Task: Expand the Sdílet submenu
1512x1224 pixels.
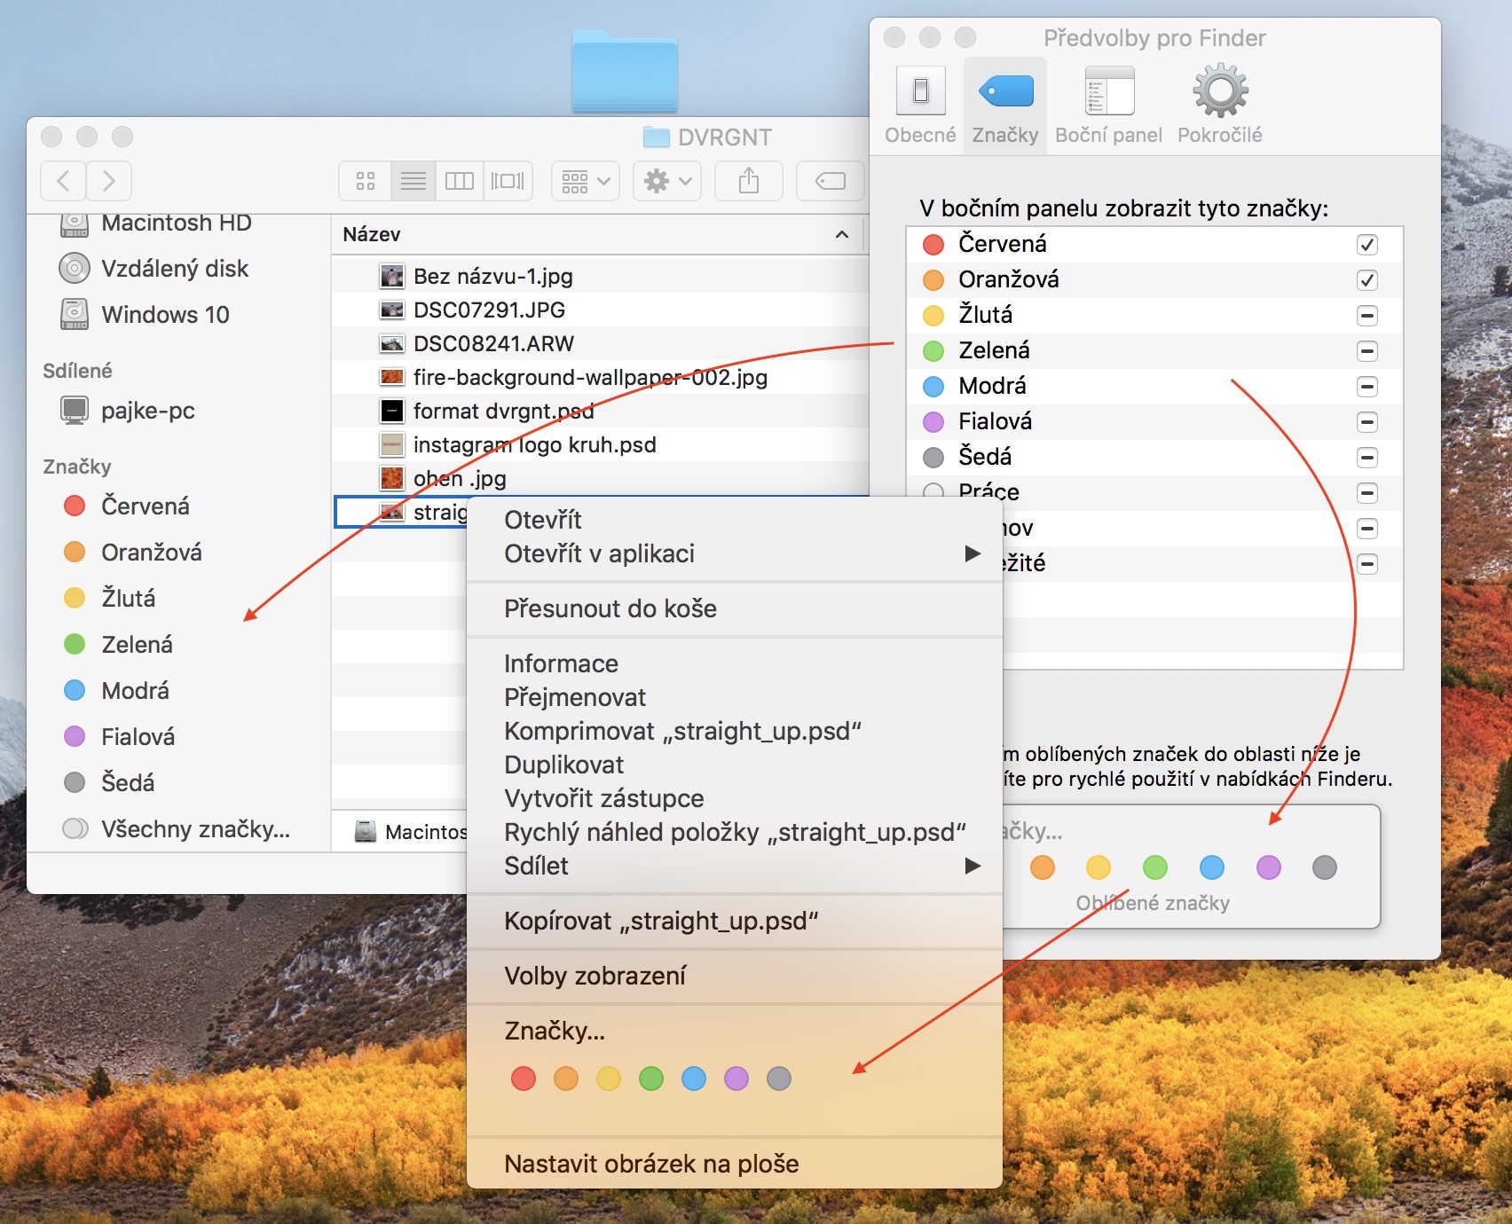Action: coord(735,866)
